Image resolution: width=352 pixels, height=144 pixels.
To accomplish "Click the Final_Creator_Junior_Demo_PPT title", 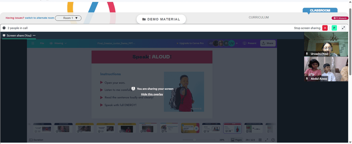I will click(116, 44).
